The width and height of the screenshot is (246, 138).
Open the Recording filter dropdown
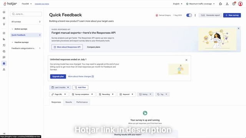pos(106,94)
